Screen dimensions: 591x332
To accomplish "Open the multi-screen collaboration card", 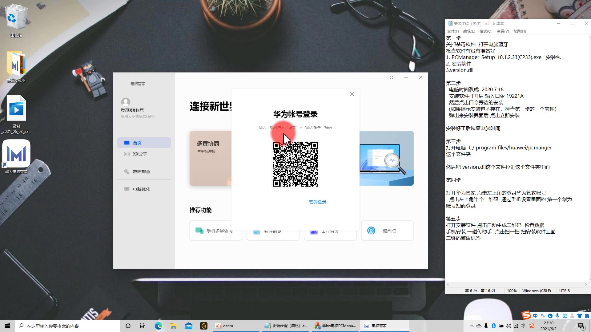I will point(211,158).
